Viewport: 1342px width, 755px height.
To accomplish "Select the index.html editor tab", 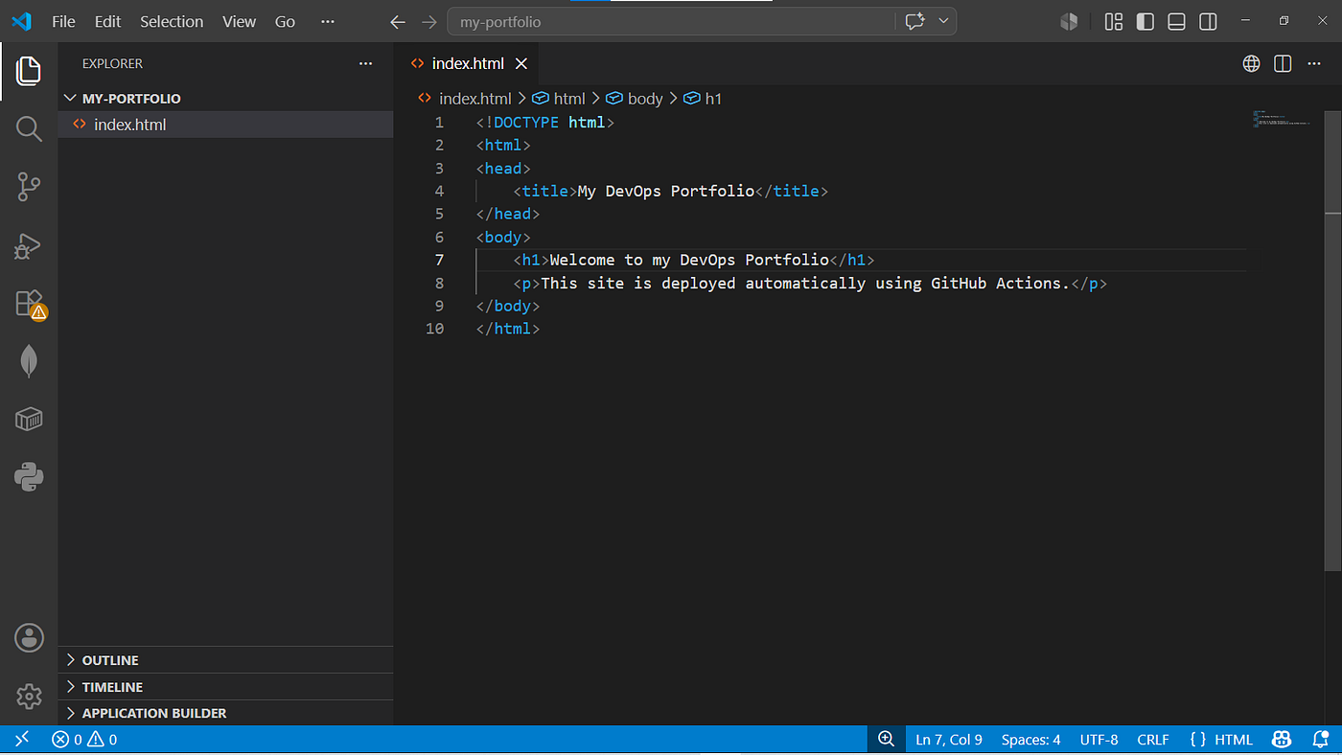I will pos(467,64).
